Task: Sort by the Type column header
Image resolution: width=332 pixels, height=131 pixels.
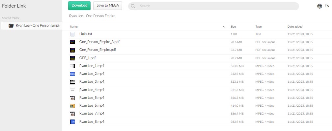Action: 258,27
